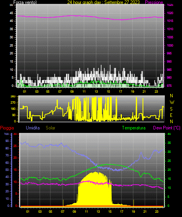
Task: Click the W compass direction label
Action: pos(172,102)
